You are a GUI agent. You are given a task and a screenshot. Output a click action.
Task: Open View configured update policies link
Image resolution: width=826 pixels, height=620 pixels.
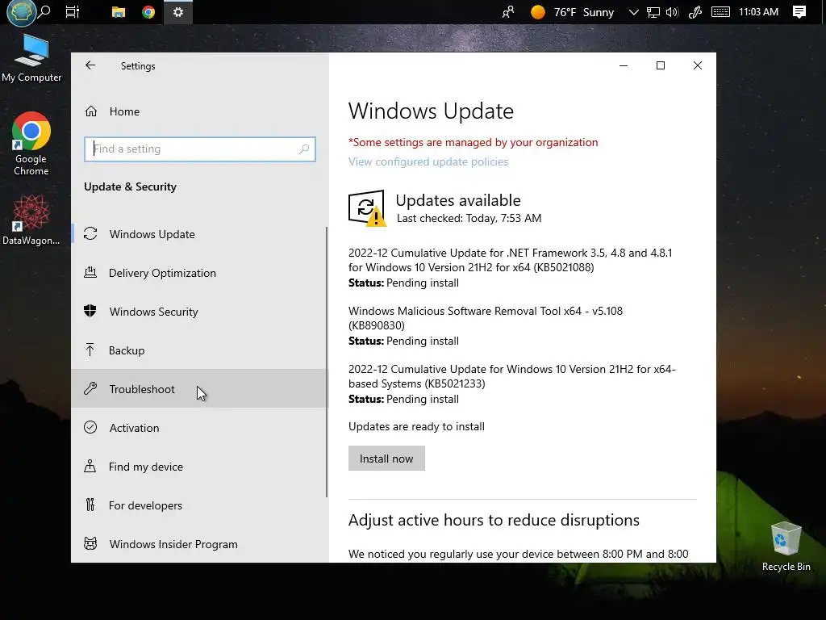point(428,161)
